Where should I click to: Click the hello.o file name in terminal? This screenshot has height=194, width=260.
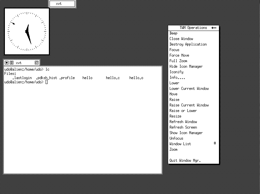coord(136,78)
